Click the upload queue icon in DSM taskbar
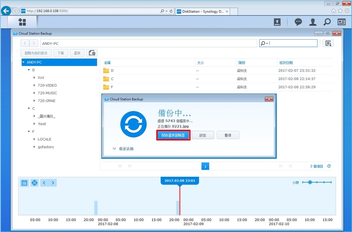Viewport: 352px width, 232px height. coord(277,22)
